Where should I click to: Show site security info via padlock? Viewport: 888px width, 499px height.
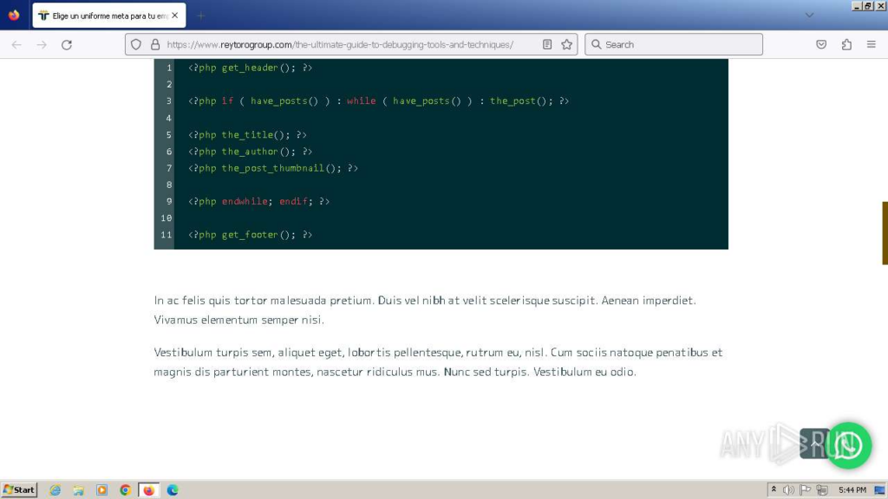point(155,45)
